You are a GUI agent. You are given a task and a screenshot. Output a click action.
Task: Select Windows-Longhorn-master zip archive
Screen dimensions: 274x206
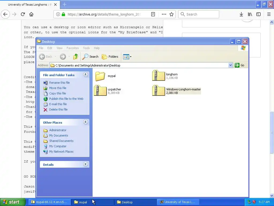click(158, 91)
